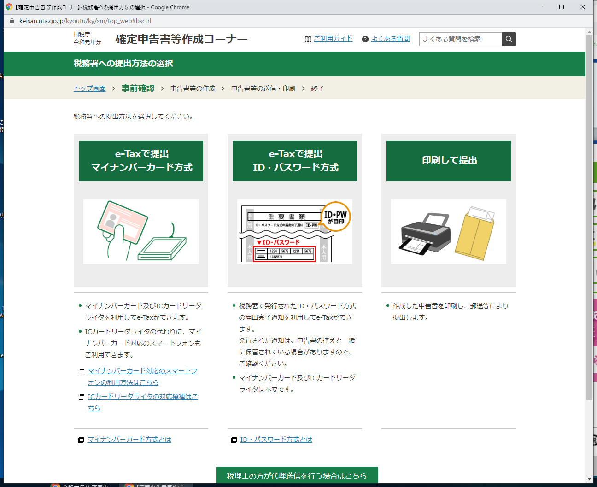Viewport: 597px width, 487px height.
Task: Click 税務署への提出方法の選択 heading
Action: pos(123,64)
